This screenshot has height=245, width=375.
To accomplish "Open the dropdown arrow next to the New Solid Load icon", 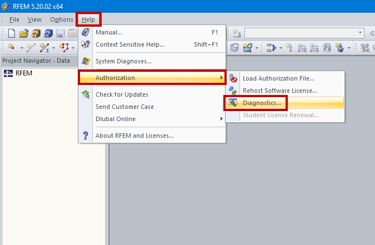I will (x=349, y=48).
